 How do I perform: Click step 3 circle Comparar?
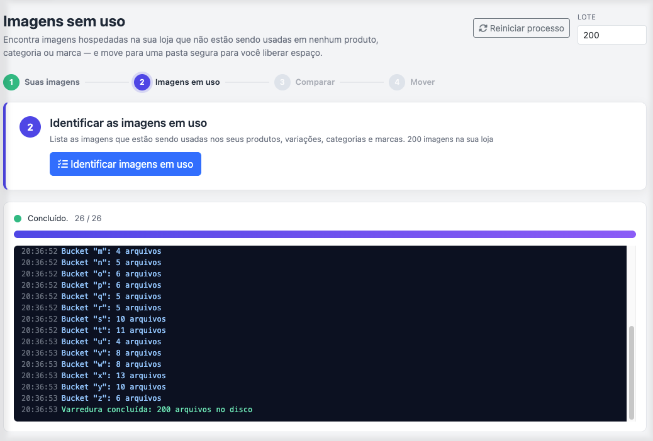click(282, 82)
